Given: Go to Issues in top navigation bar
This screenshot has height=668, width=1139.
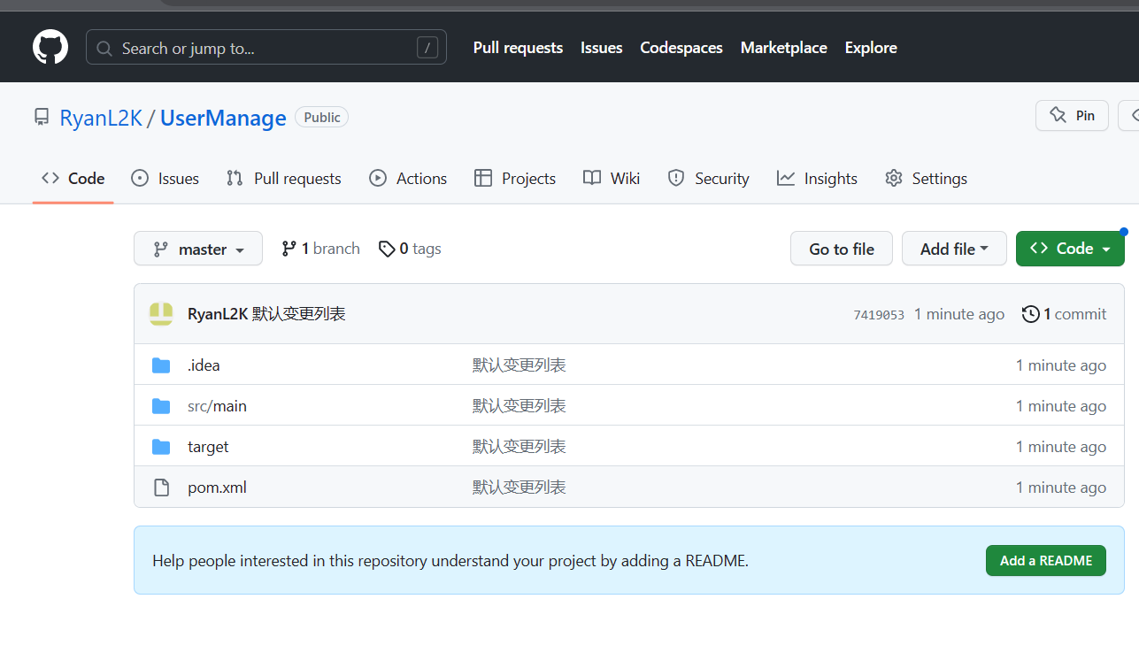Looking at the screenshot, I should 602,48.
